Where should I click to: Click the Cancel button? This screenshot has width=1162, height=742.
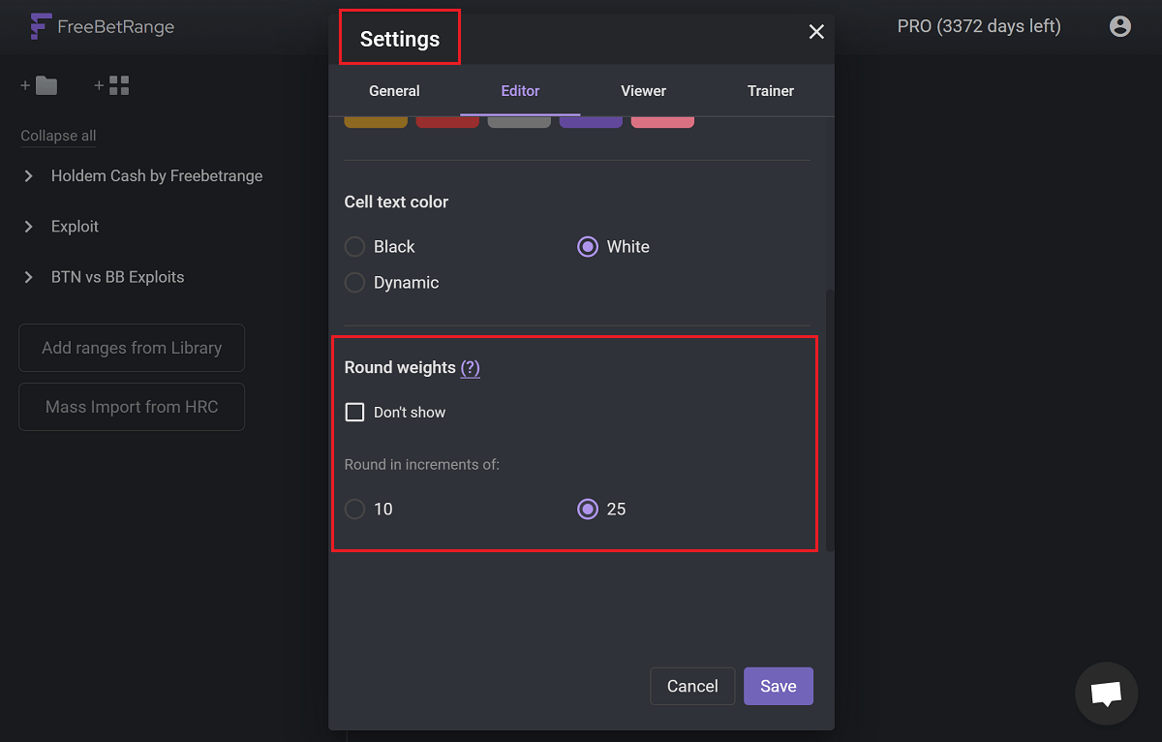692,686
